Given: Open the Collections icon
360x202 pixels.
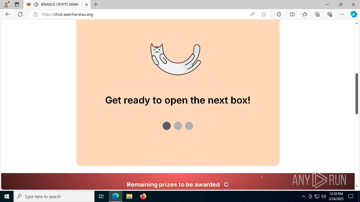Looking at the screenshot, I should point(317,14).
